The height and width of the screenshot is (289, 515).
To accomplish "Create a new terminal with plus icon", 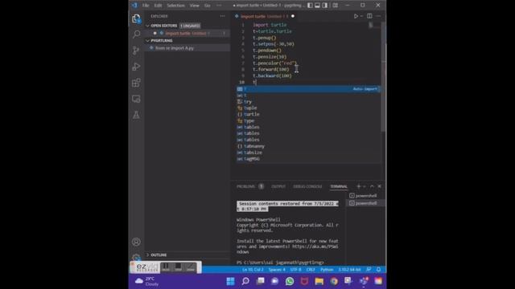I will (359, 186).
